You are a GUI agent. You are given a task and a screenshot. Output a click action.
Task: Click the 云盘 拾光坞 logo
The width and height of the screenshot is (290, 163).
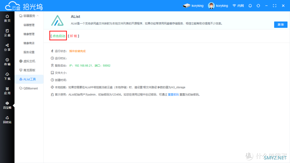[x=24, y=6]
